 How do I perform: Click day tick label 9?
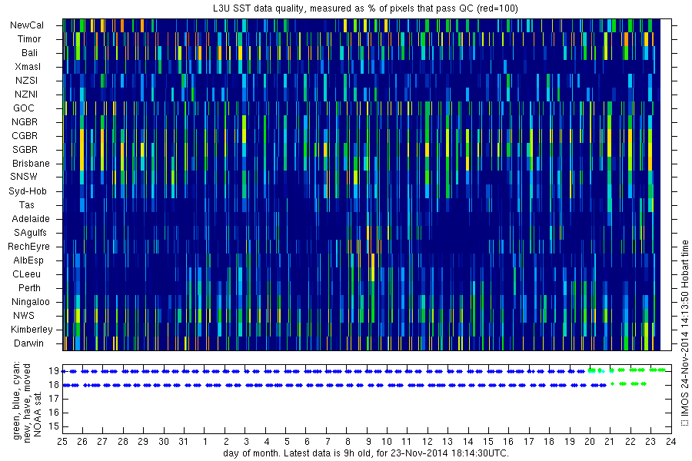[368, 442]
